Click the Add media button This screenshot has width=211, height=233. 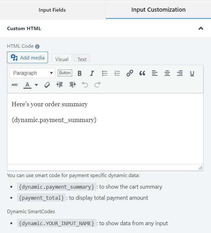tap(27, 57)
